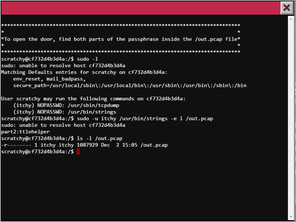
Task: Click the secure_path line in sudo output
Action: pyautogui.click(x=130, y=85)
